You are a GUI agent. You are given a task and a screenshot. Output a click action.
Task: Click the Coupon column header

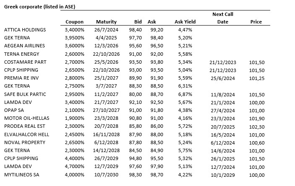pos(75,22)
